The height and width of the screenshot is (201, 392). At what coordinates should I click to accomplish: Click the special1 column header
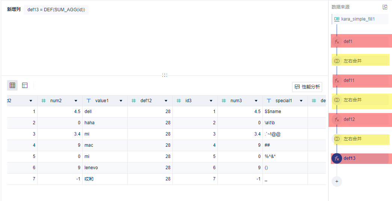pos(283,101)
